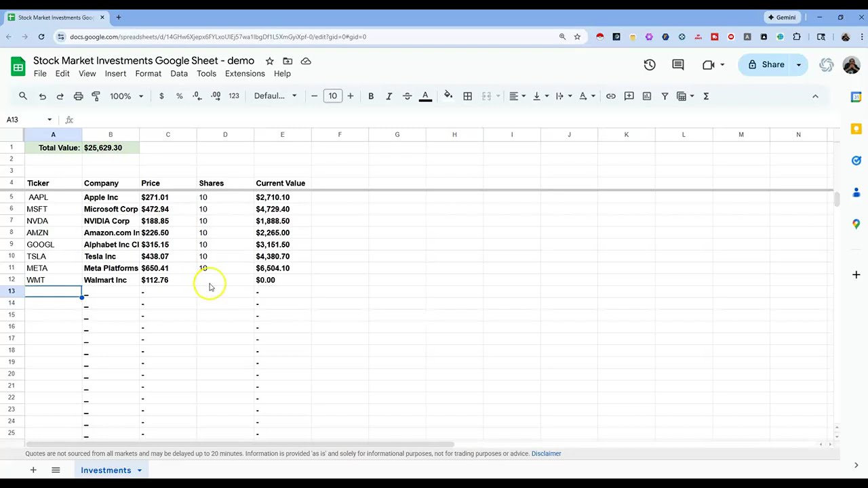Add a new sheet
Screen dimensions: 868x488
[x=33, y=470]
